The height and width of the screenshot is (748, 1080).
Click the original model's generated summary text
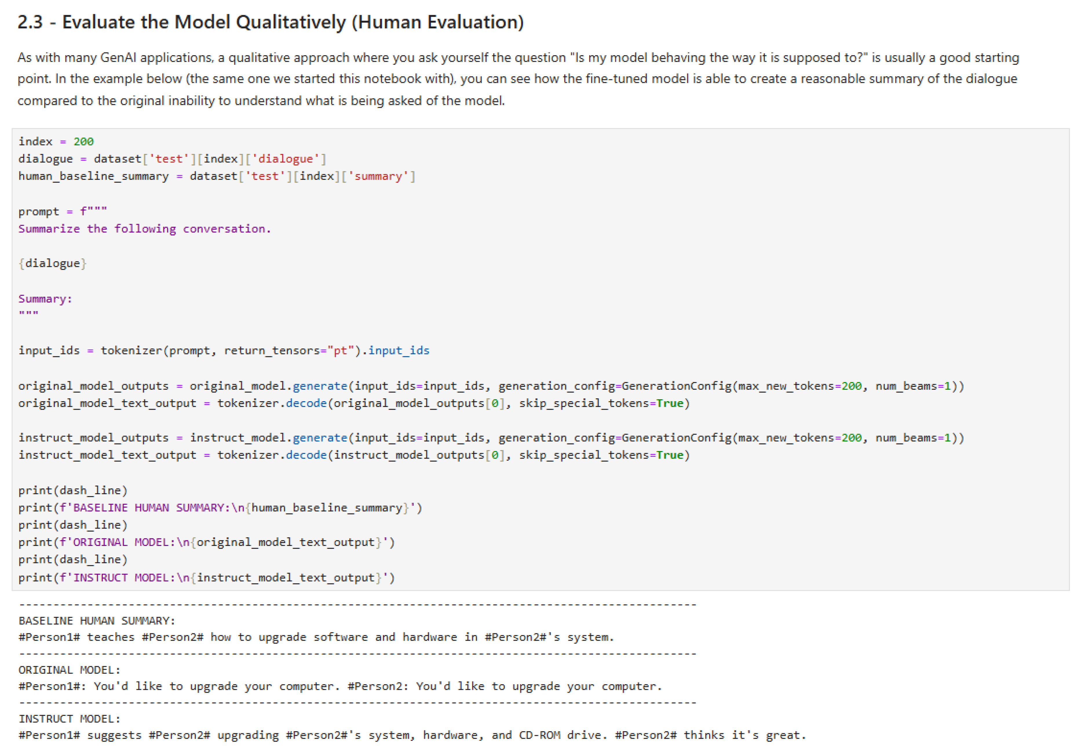click(340, 686)
